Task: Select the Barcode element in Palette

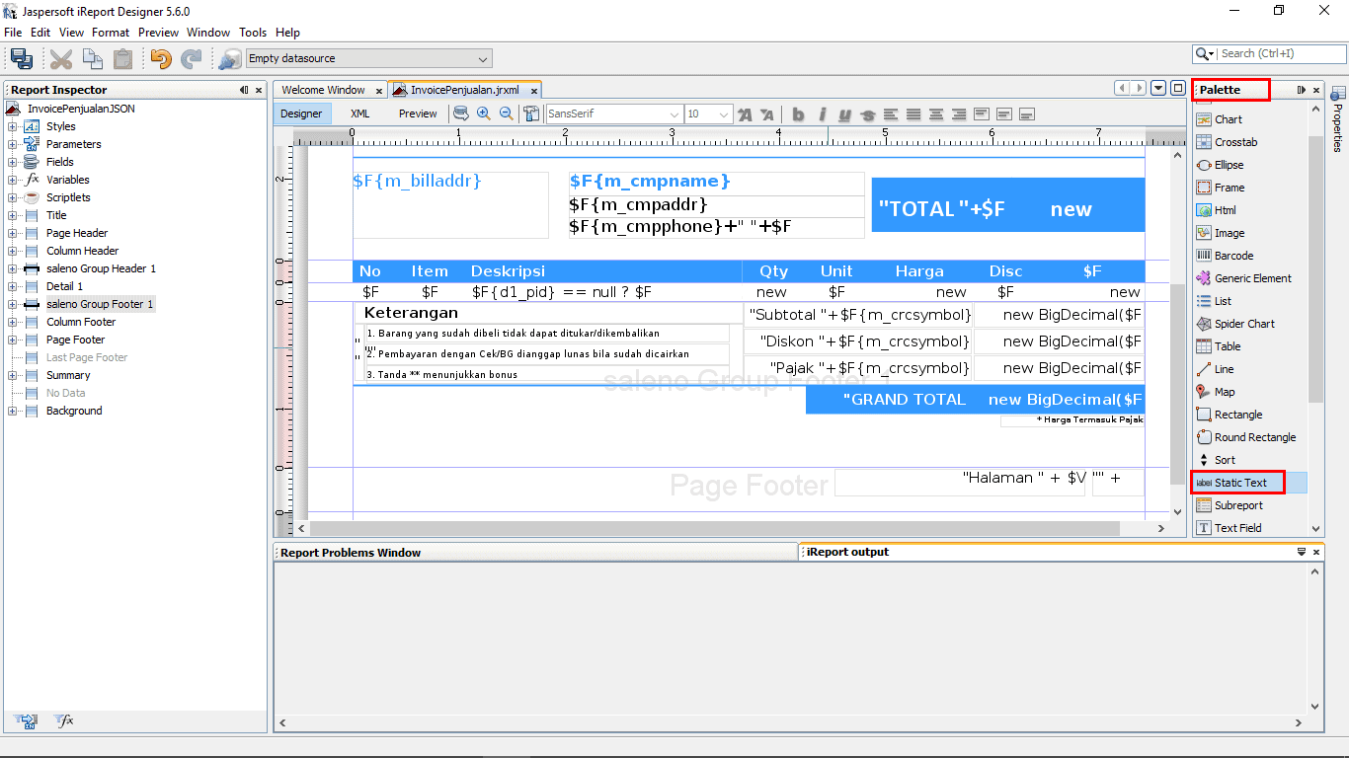Action: click(1233, 256)
